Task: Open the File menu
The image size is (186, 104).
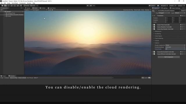Action: point(1,3)
